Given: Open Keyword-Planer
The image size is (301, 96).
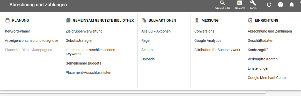Looking at the screenshot, I should point(17,31).
